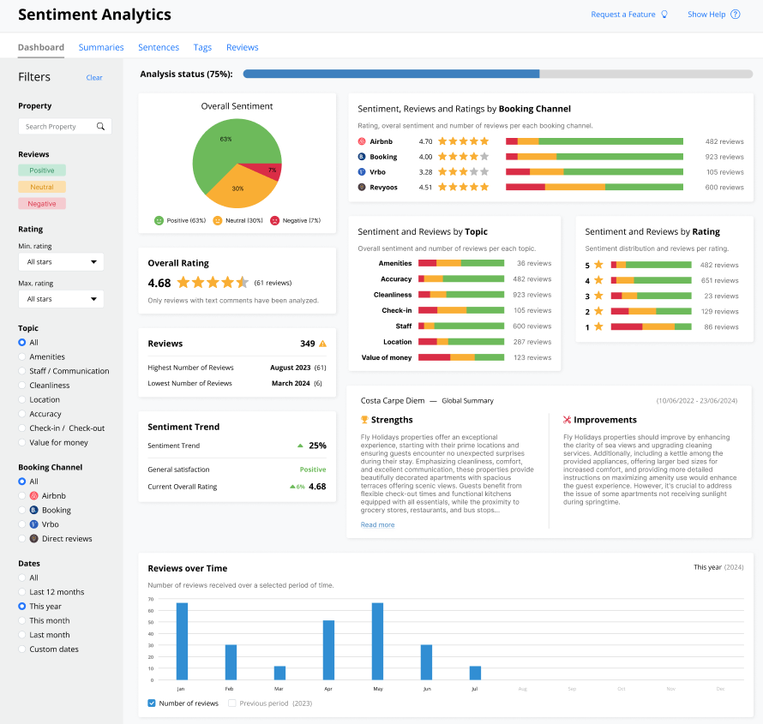Click the trophy icon next to Strengths

(364, 419)
